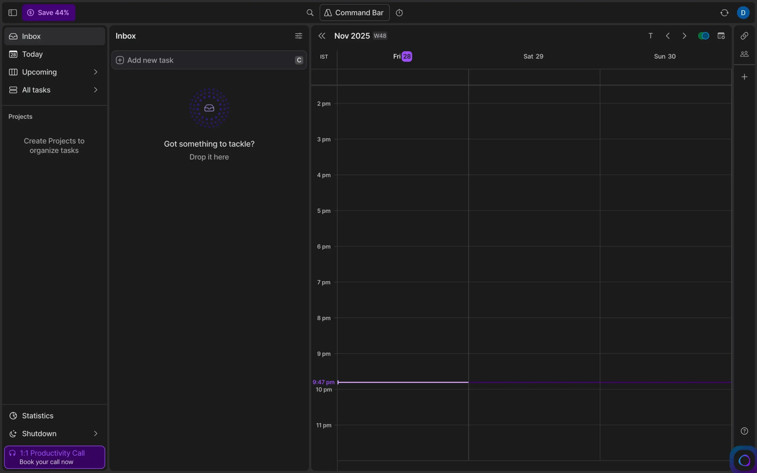Open inbox filter options icon
757x473 pixels.
298,36
